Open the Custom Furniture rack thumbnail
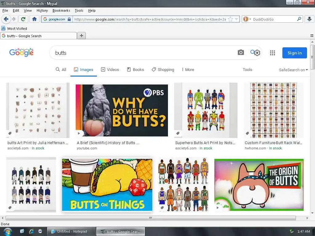 click(x=273, y=110)
